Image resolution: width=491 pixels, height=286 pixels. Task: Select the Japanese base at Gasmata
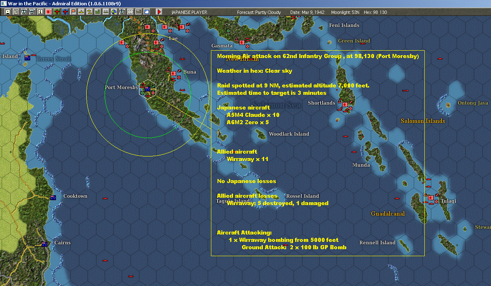[242, 42]
